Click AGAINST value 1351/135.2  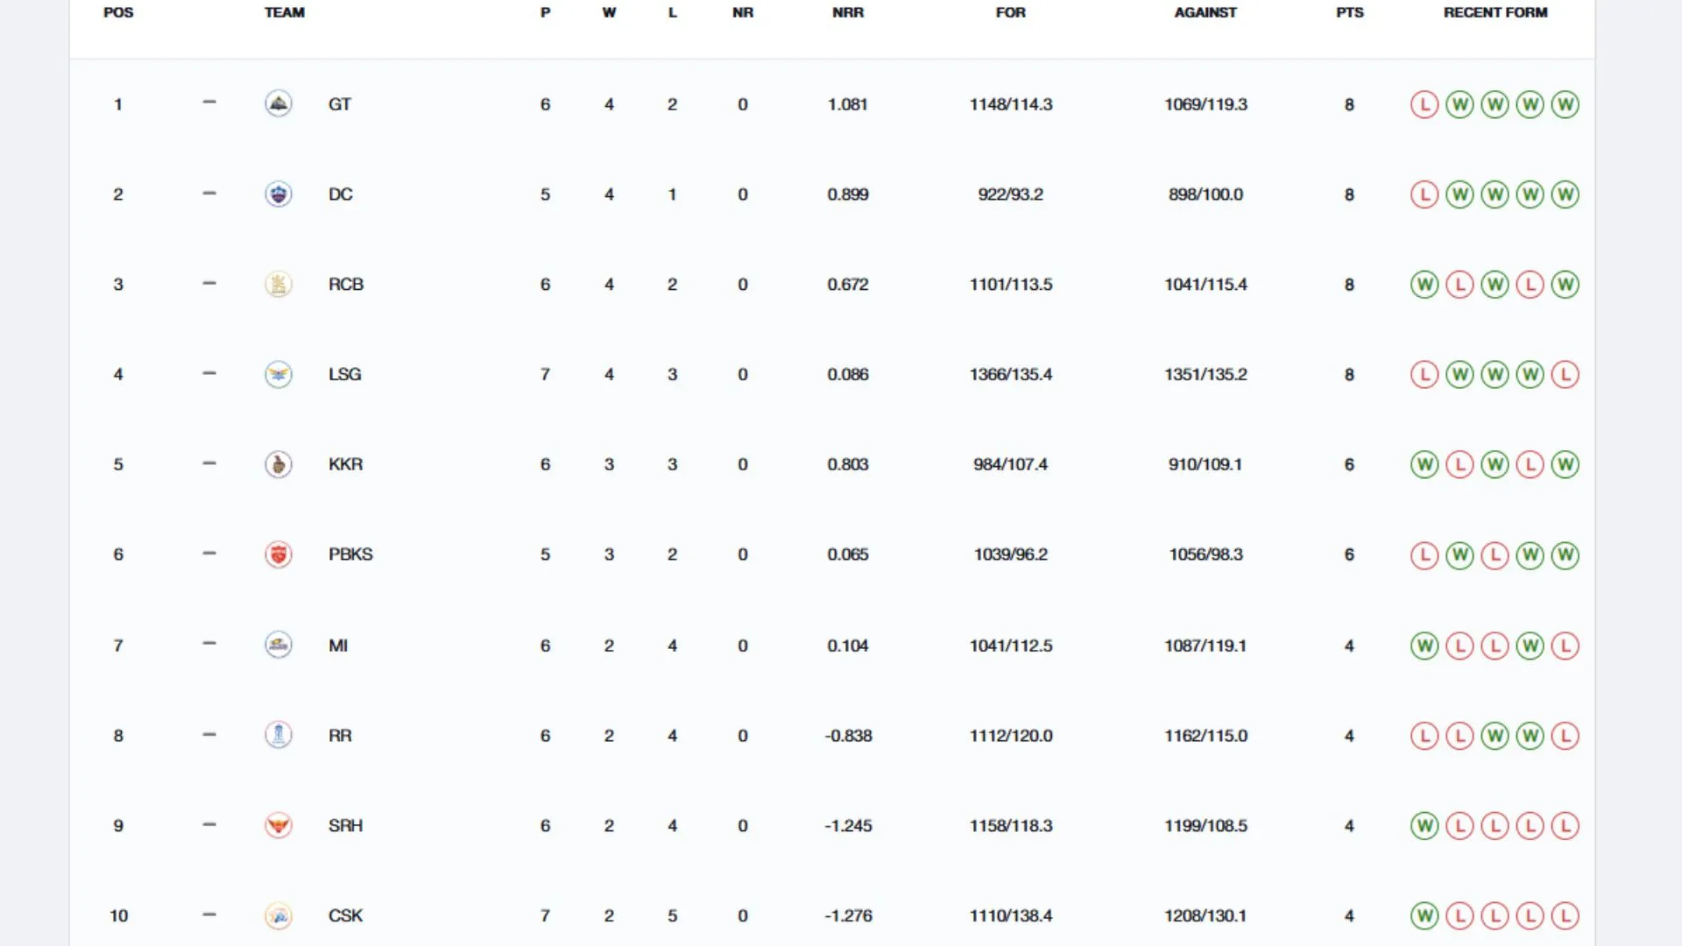pos(1205,374)
